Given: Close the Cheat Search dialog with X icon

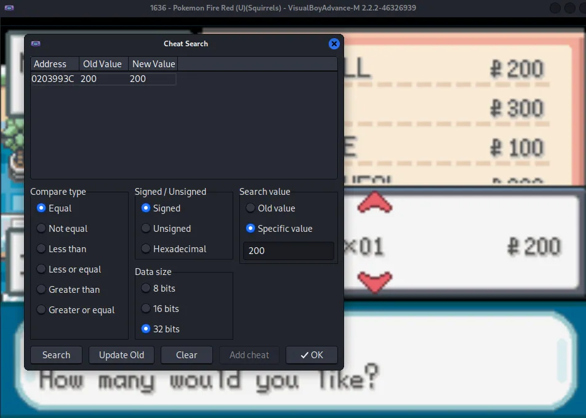Looking at the screenshot, I should pos(334,44).
